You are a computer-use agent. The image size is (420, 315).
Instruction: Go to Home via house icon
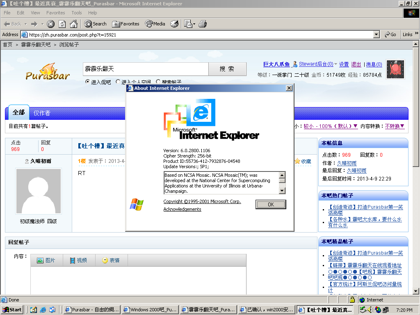[x=73, y=24]
